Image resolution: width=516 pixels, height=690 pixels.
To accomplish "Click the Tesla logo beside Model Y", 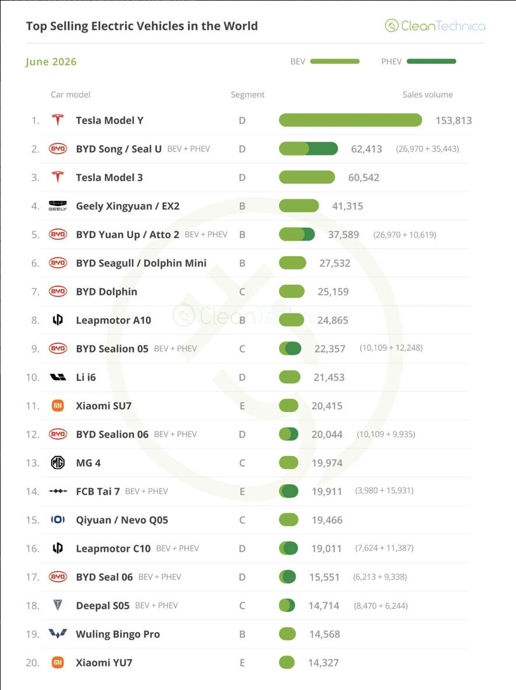I will (58, 120).
